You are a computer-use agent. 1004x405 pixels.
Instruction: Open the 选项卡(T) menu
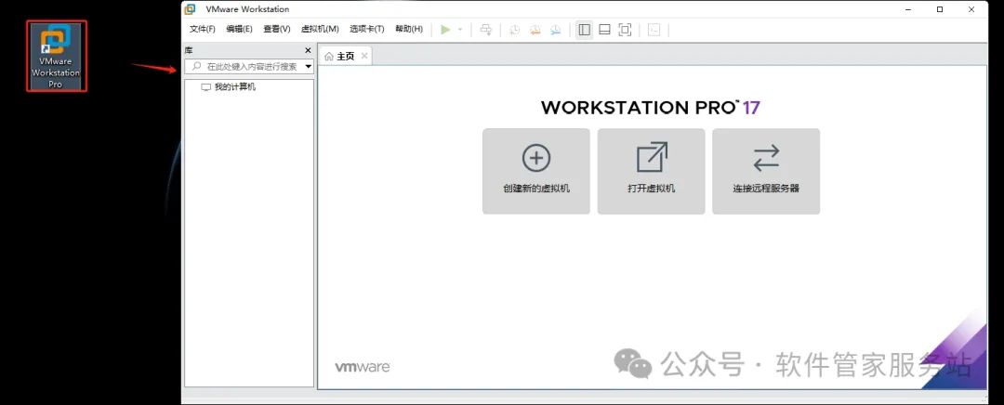coord(367,29)
